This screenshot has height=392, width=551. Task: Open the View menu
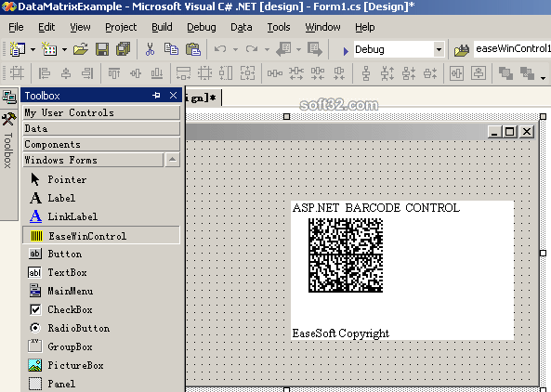(80, 27)
